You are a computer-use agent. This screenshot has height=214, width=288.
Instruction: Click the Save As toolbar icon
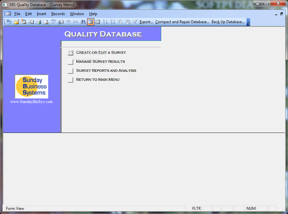[x=9, y=22]
